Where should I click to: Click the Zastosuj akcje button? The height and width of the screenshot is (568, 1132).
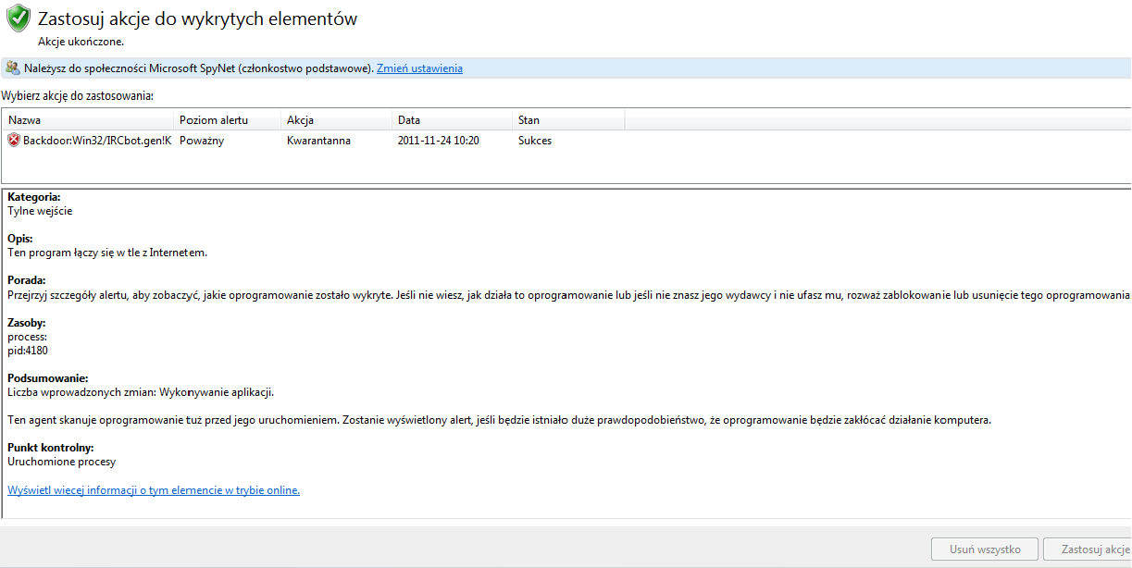1088,549
